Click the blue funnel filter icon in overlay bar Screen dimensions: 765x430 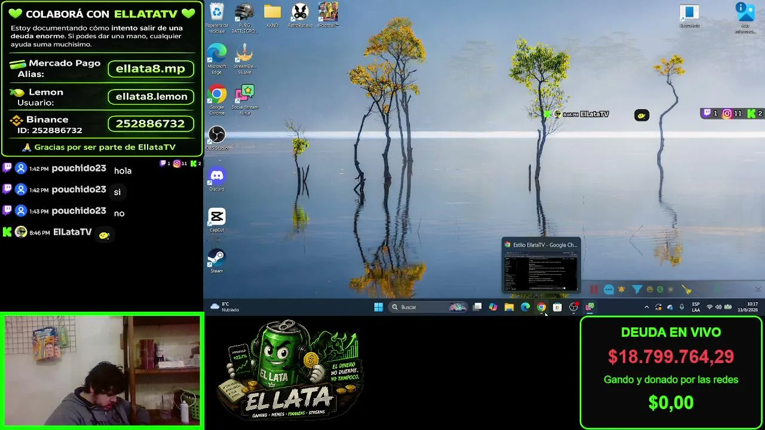[x=637, y=290]
